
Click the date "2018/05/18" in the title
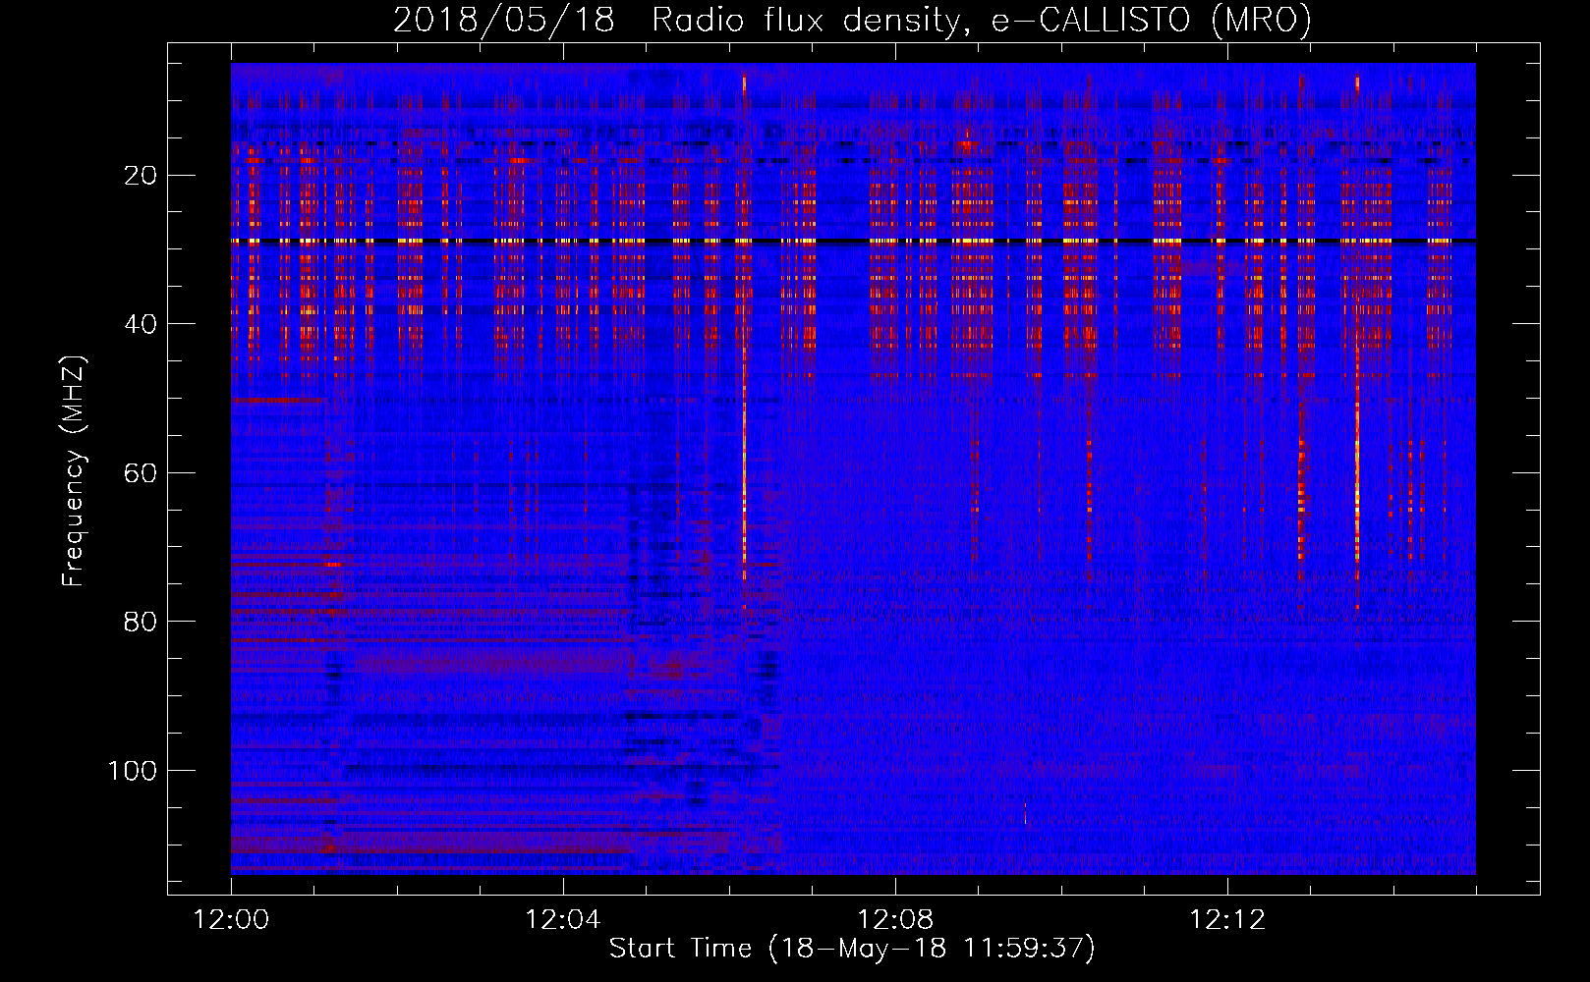[504, 21]
